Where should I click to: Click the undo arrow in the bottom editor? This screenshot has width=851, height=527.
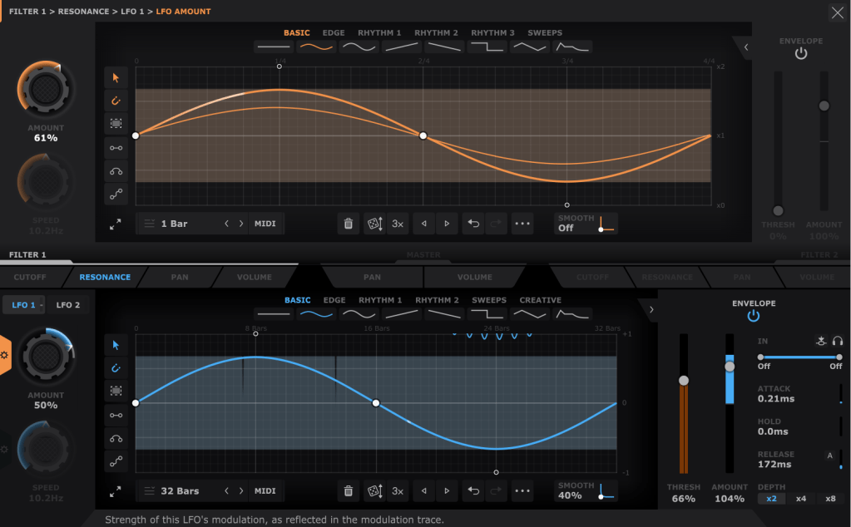tap(473, 491)
